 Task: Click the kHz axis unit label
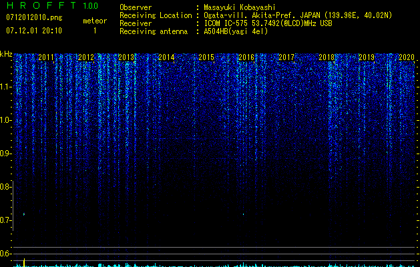click(x=6, y=54)
